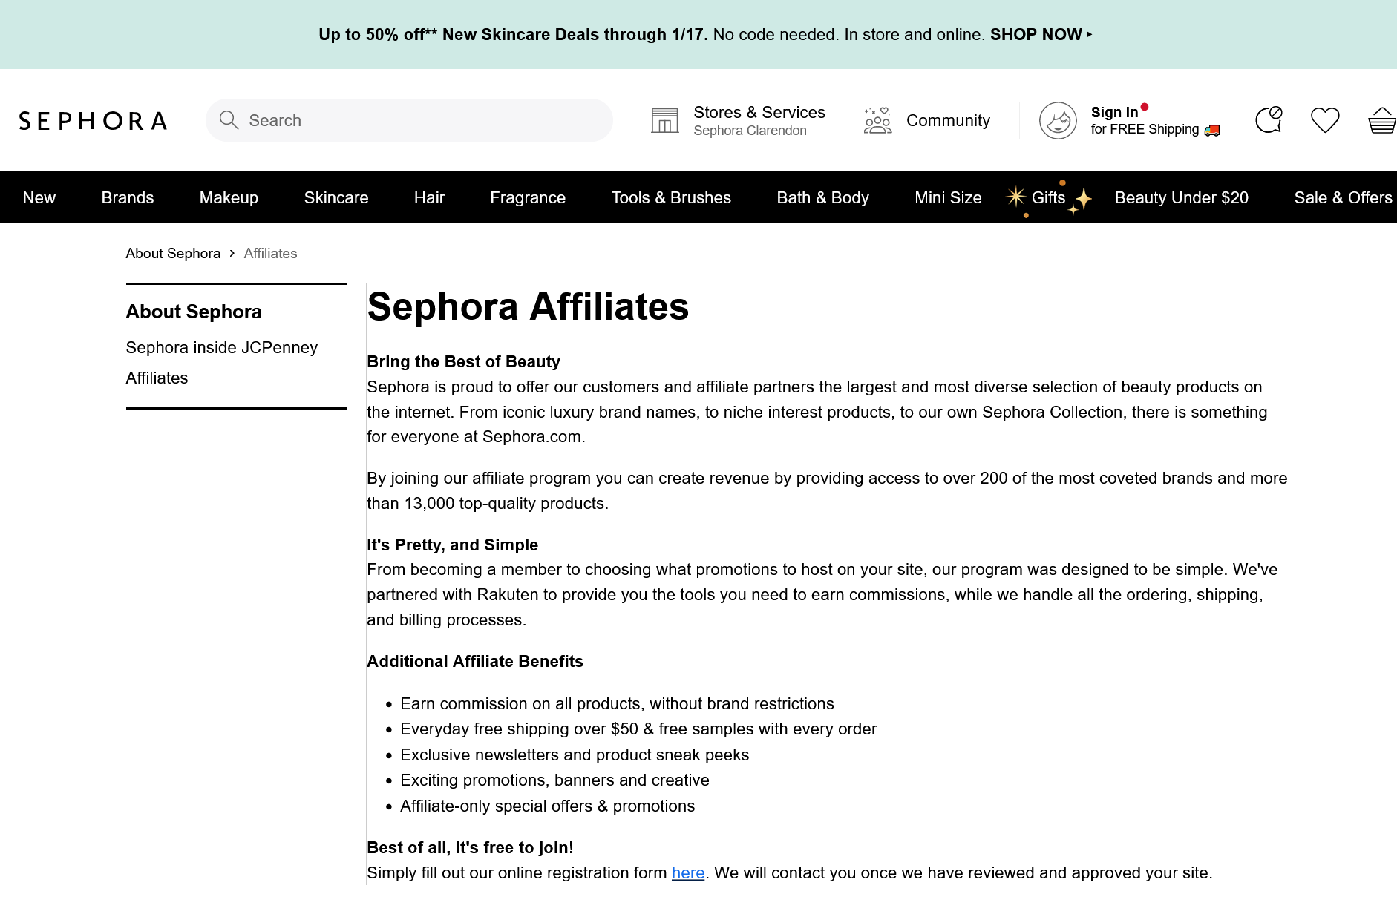The height and width of the screenshot is (917, 1397).
Task: Click the store building icon
Action: tap(664, 120)
